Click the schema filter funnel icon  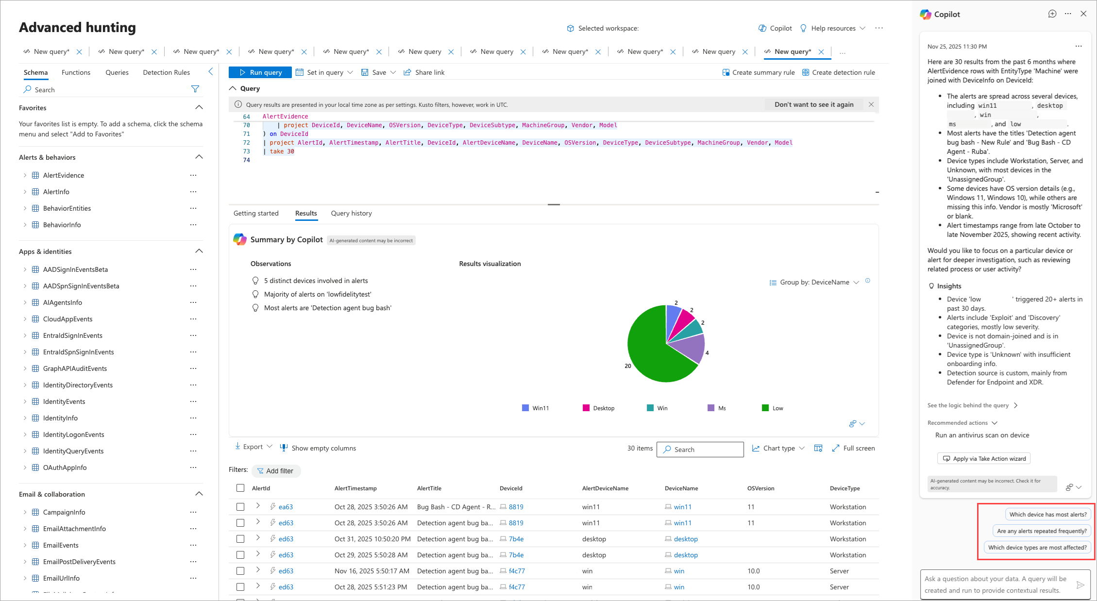point(195,89)
